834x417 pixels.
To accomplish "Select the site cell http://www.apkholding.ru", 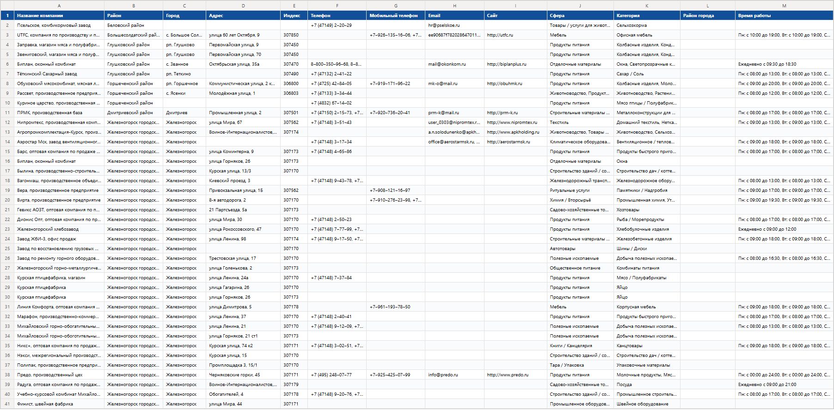I will point(515,132).
